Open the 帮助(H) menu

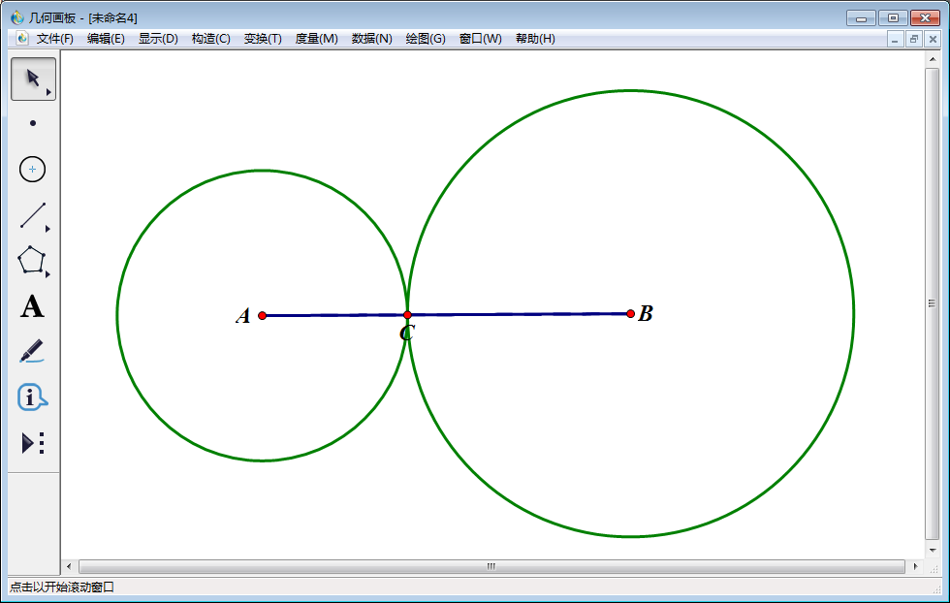tap(535, 39)
